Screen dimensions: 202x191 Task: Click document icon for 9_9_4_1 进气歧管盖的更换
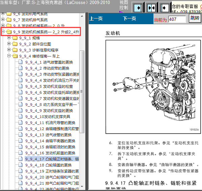click(x=20, y=62)
